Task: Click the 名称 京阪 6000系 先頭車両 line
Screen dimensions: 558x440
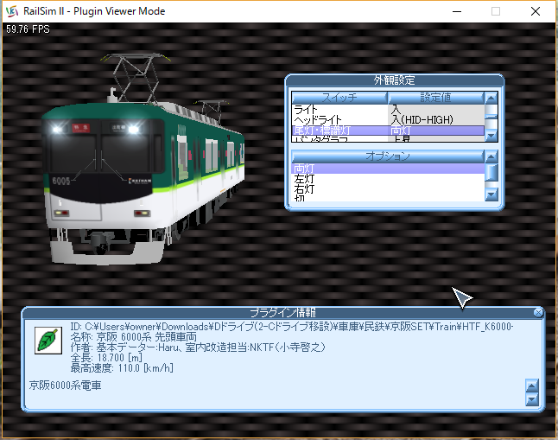Action: 133,336
